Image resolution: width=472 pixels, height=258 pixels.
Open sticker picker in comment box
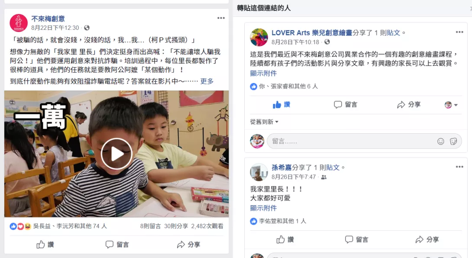(453, 141)
